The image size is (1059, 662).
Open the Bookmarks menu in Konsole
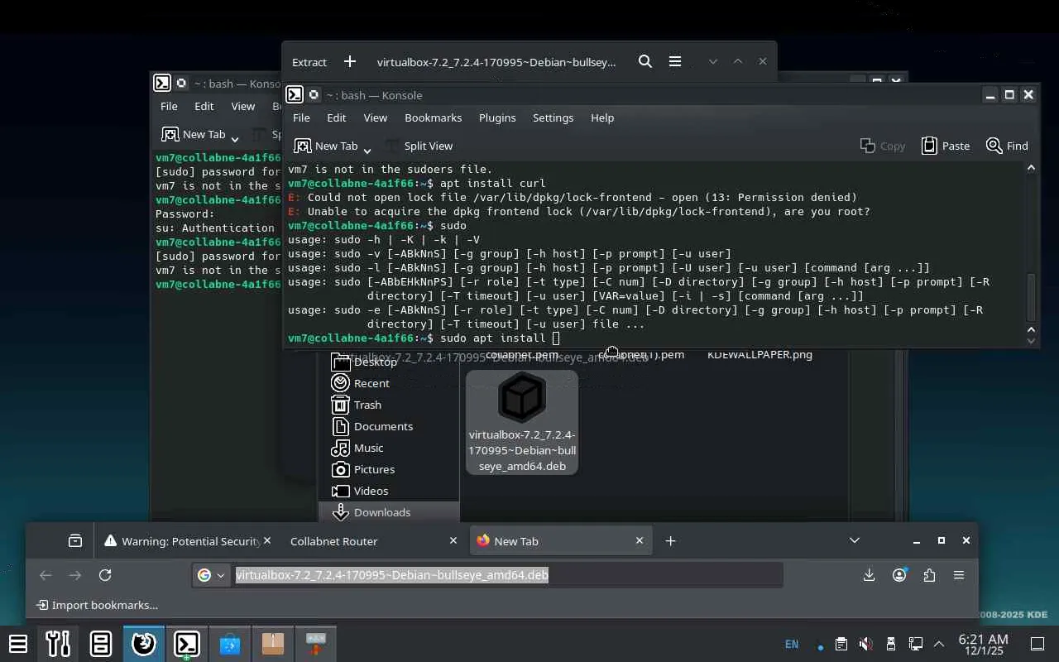click(433, 118)
